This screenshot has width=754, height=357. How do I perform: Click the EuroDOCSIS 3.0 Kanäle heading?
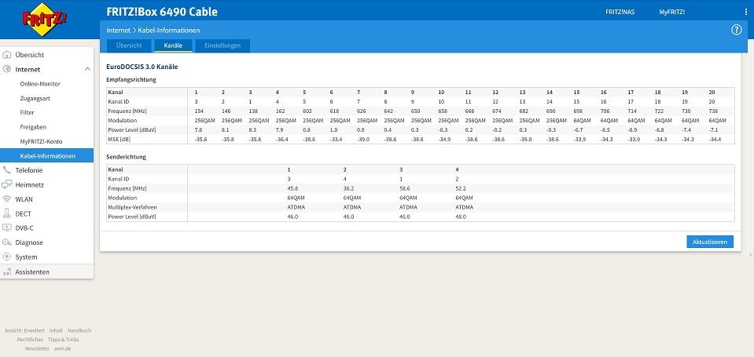142,67
